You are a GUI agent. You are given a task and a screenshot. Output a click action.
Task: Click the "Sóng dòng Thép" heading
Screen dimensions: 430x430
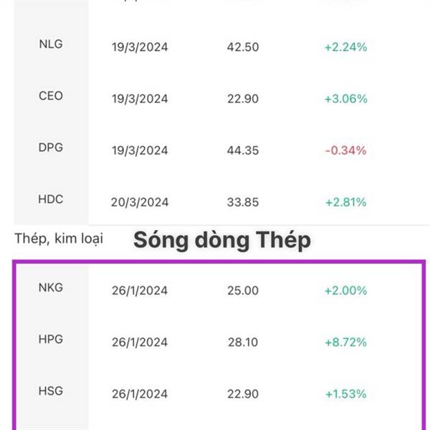click(x=222, y=241)
